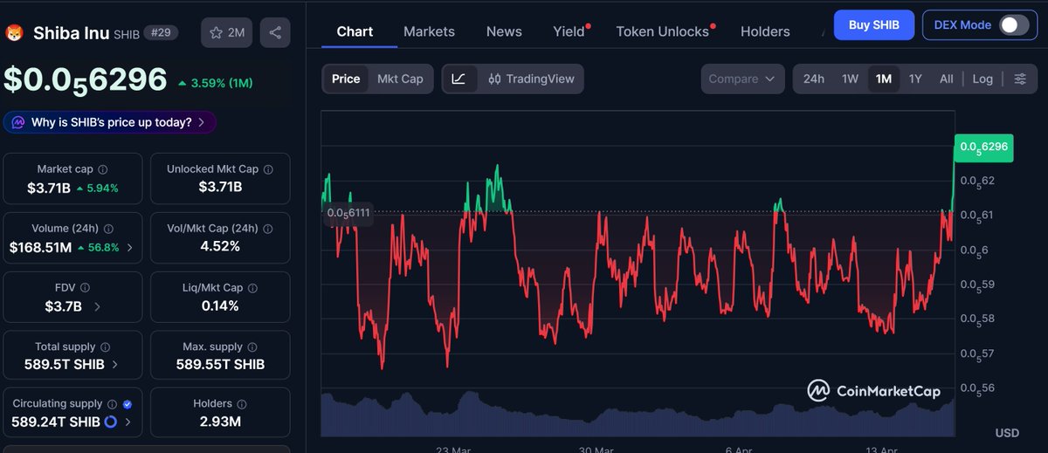Open the Markets tab

click(x=429, y=31)
